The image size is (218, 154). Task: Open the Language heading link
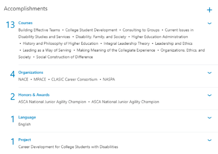(x=27, y=117)
